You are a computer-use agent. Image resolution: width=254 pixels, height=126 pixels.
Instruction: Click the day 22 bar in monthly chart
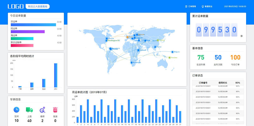149,114
